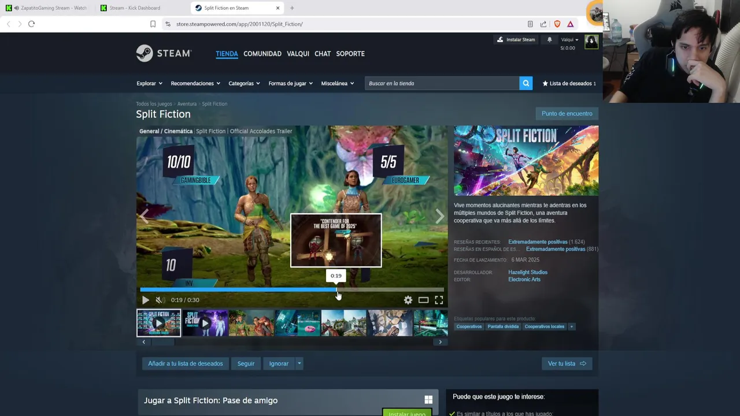Expand the Explorar dropdown
Viewport: 740px width, 416px height.
(150, 83)
